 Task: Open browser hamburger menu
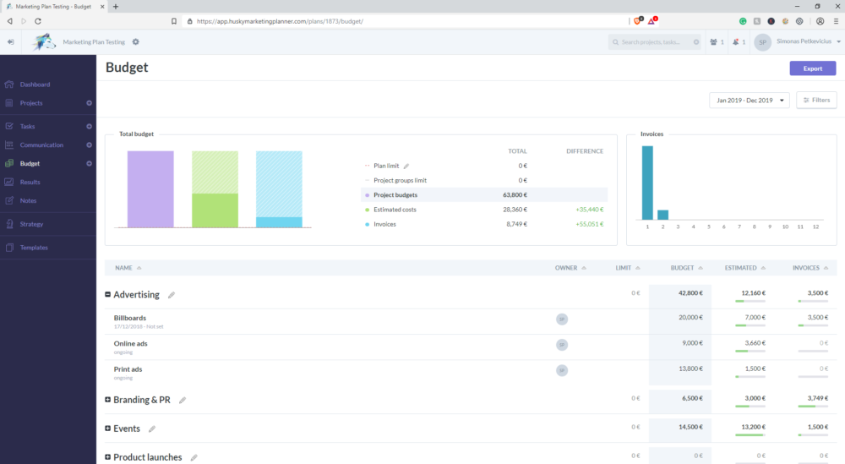pyautogui.click(x=836, y=21)
